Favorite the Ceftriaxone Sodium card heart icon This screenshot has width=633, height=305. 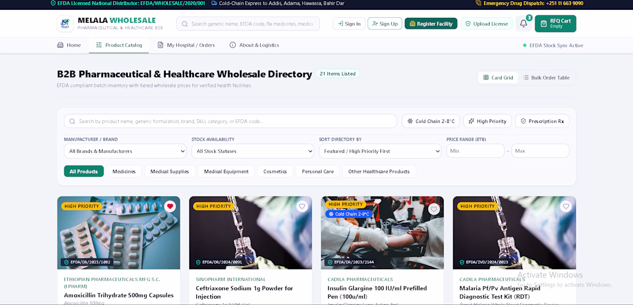(302, 207)
